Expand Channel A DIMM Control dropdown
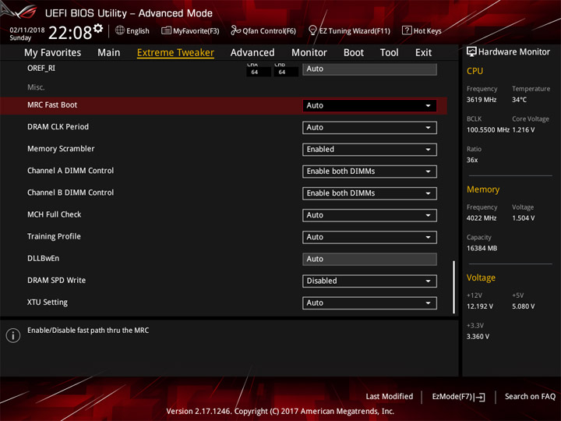Screen dimensions: 561x421 (x=369, y=171)
